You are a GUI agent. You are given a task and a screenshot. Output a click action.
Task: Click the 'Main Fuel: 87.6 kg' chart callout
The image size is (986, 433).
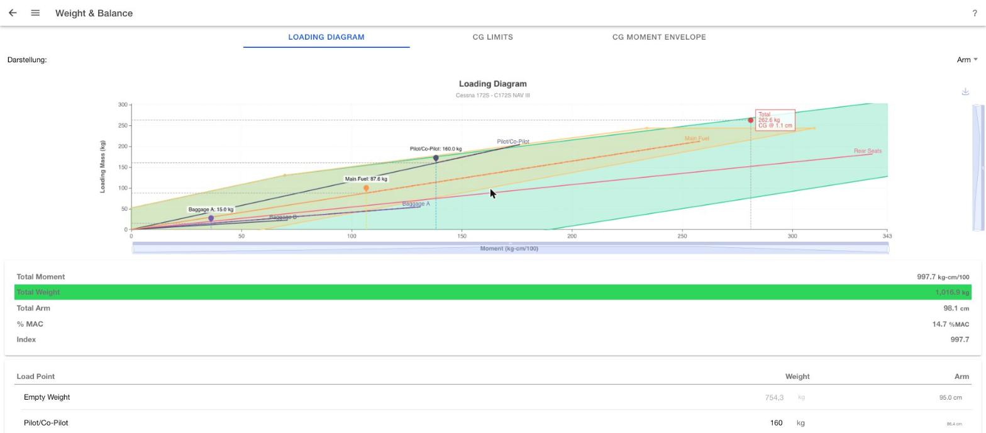pyautogui.click(x=366, y=179)
